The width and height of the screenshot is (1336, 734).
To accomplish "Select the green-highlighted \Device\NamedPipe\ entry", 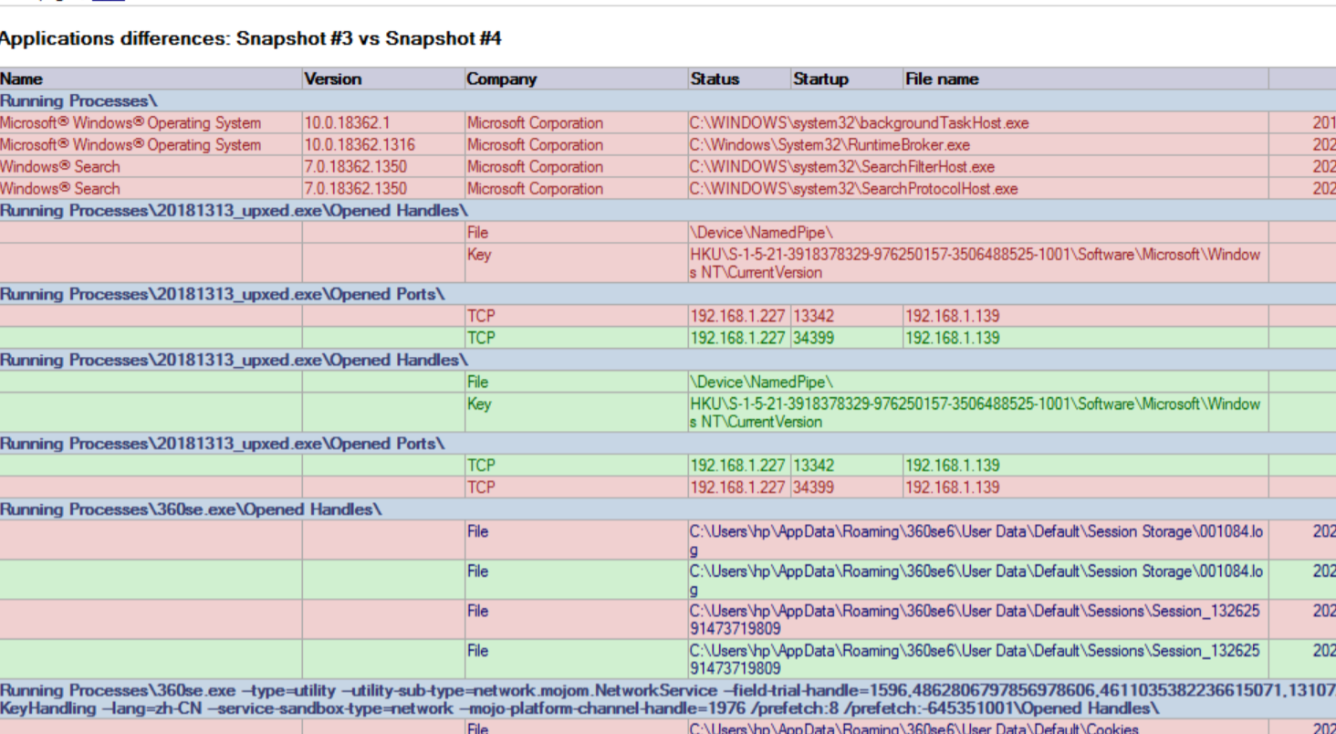I will pyautogui.click(x=761, y=382).
